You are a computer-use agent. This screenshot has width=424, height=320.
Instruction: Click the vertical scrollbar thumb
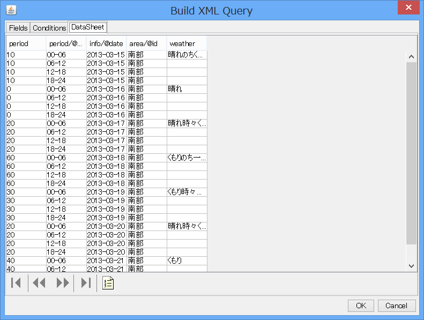pos(411,153)
